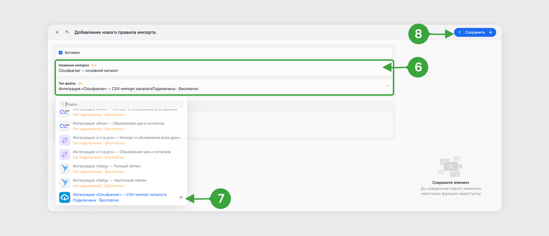Select «i-t-p.pro» — Импорт и обновление всех данных
This screenshot has height=236, width=549.
pos(121,140)
